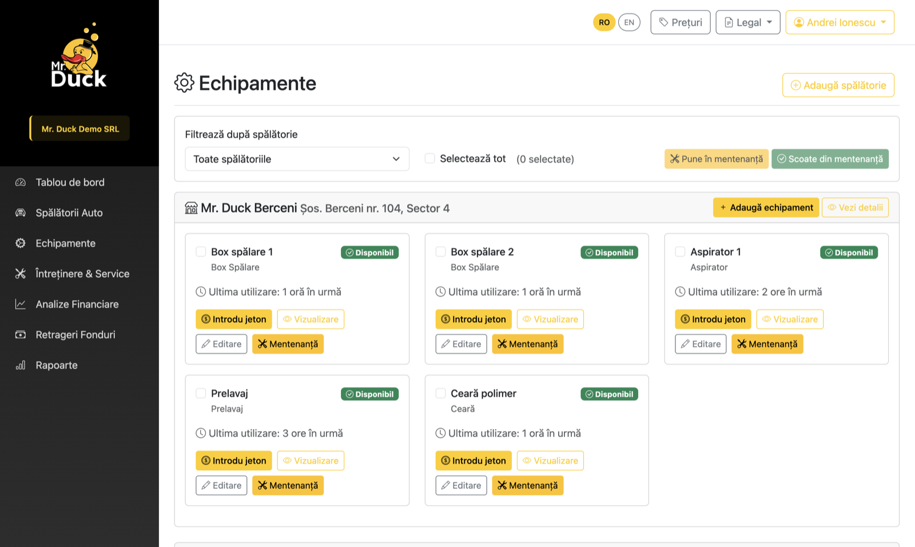Screen dimensions: 915x547
Task: Click the Echipamente gear icon in sidebar
Action: pos(21,243)
